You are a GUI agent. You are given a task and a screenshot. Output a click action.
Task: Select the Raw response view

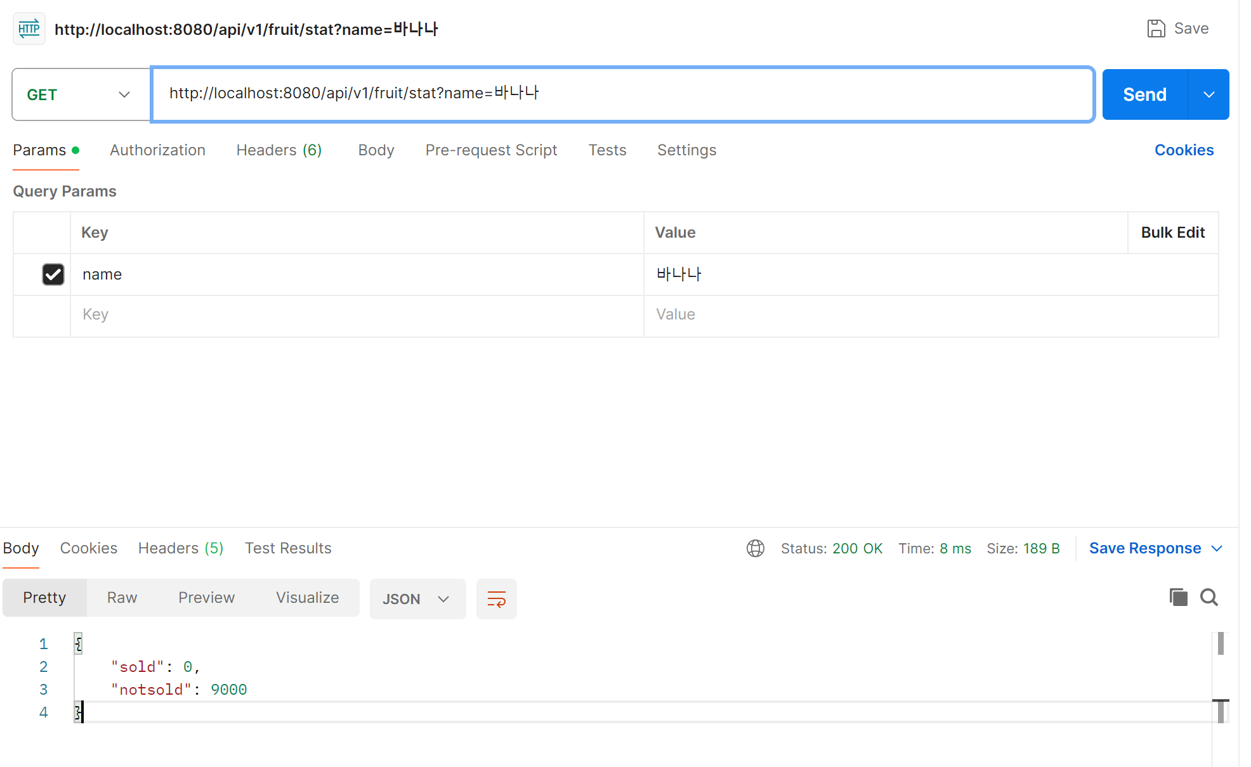pyautogui.click(x=122, y=598)
